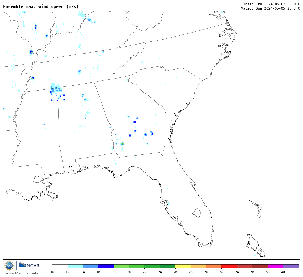Image resolution: width=303 pixels, height=277 pixels.
Task: Select the dark blue 16-18 m/s swatch
Action: click(x=106, y=266)
